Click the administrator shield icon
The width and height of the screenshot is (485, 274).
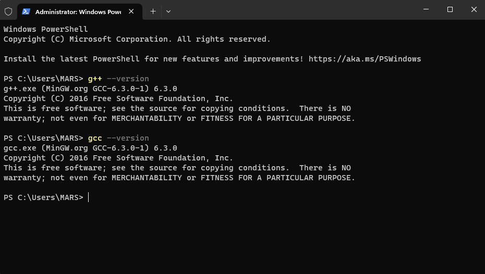coord(8,11)
